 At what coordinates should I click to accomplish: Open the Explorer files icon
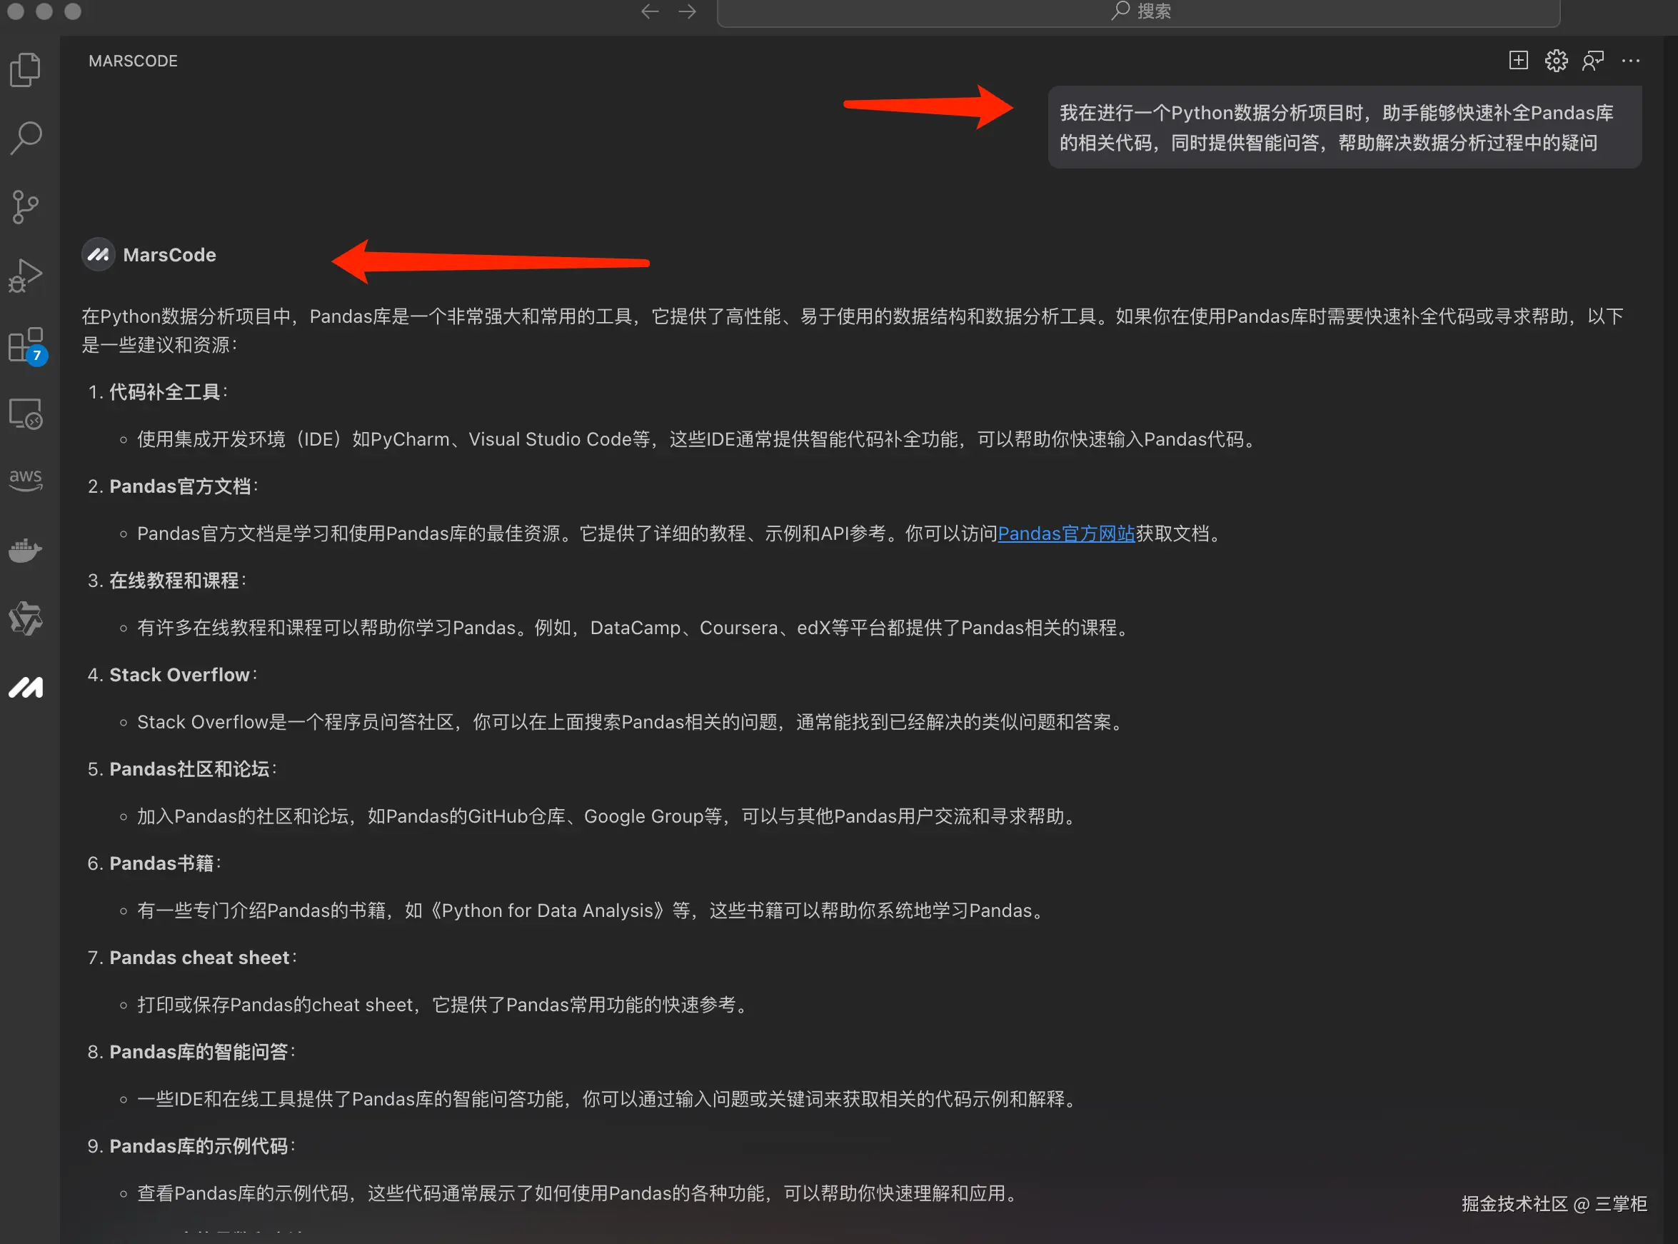[26, 70]
